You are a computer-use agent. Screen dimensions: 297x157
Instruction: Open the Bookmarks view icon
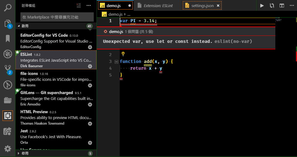(x=7, y=39)
